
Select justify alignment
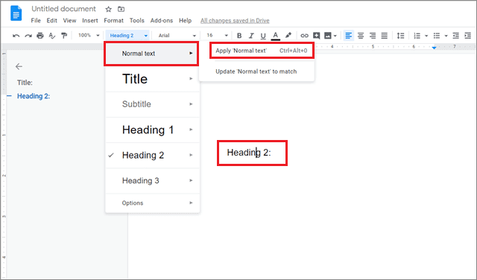[385, 36]
